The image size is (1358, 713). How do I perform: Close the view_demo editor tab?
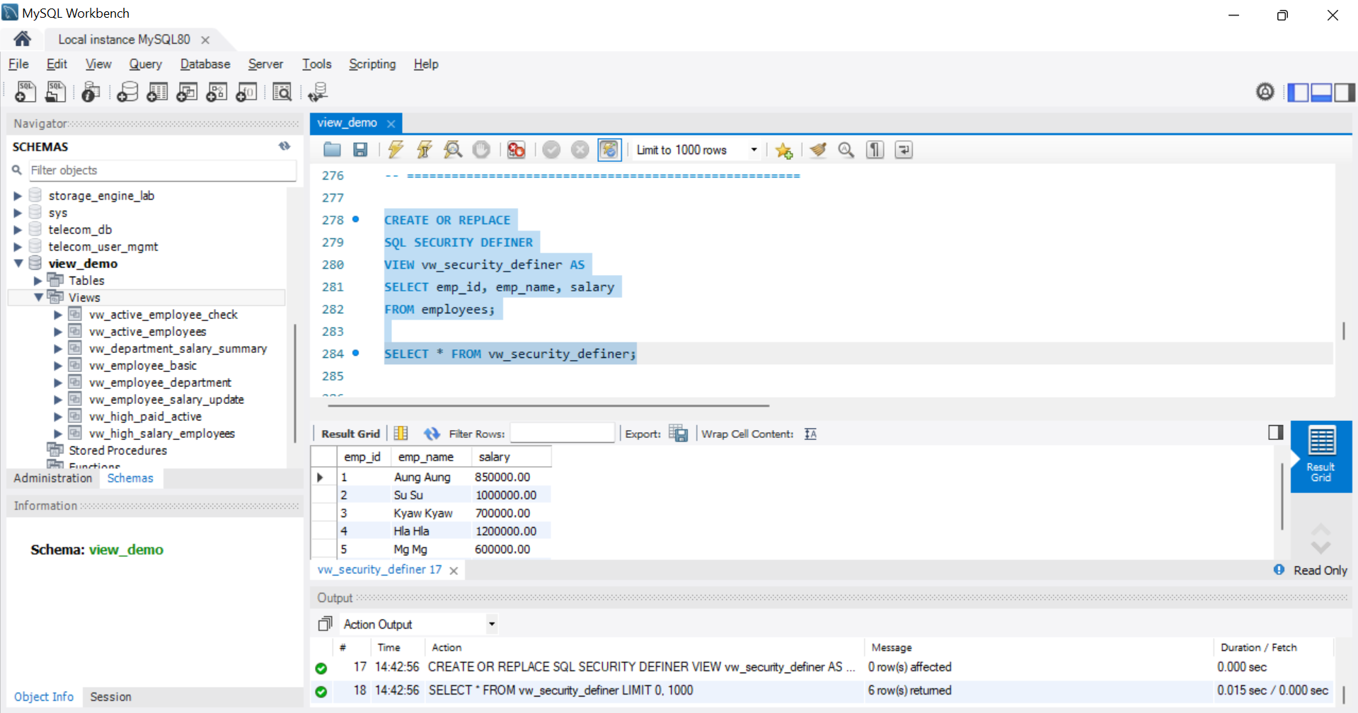pyautogui.click(x=391, y=123)
